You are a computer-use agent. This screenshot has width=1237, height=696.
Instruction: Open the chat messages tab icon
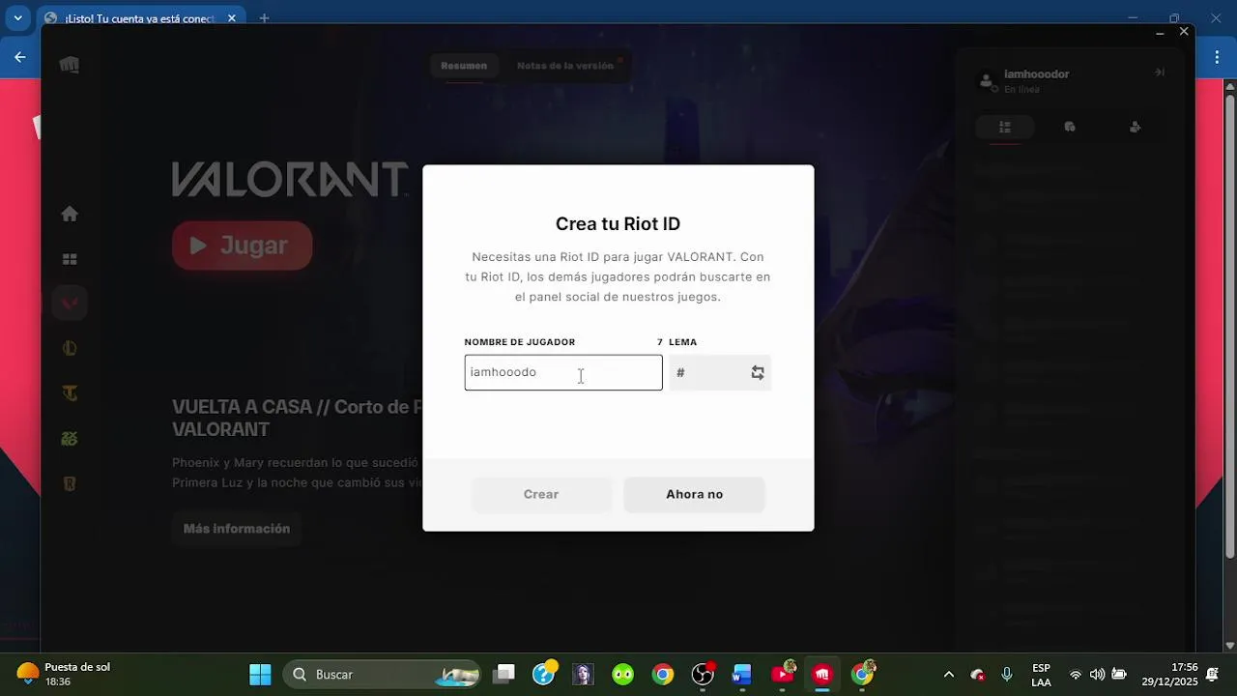(1070, 127)
